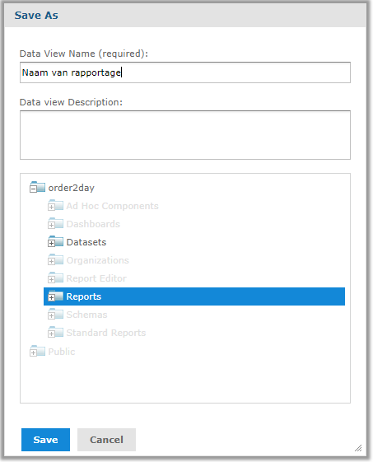
Task: Click the dialog resize grip icon
Action: [358, 448]
